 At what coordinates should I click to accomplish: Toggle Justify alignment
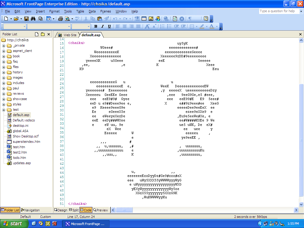pyautogui.click(x=138, y=26)
